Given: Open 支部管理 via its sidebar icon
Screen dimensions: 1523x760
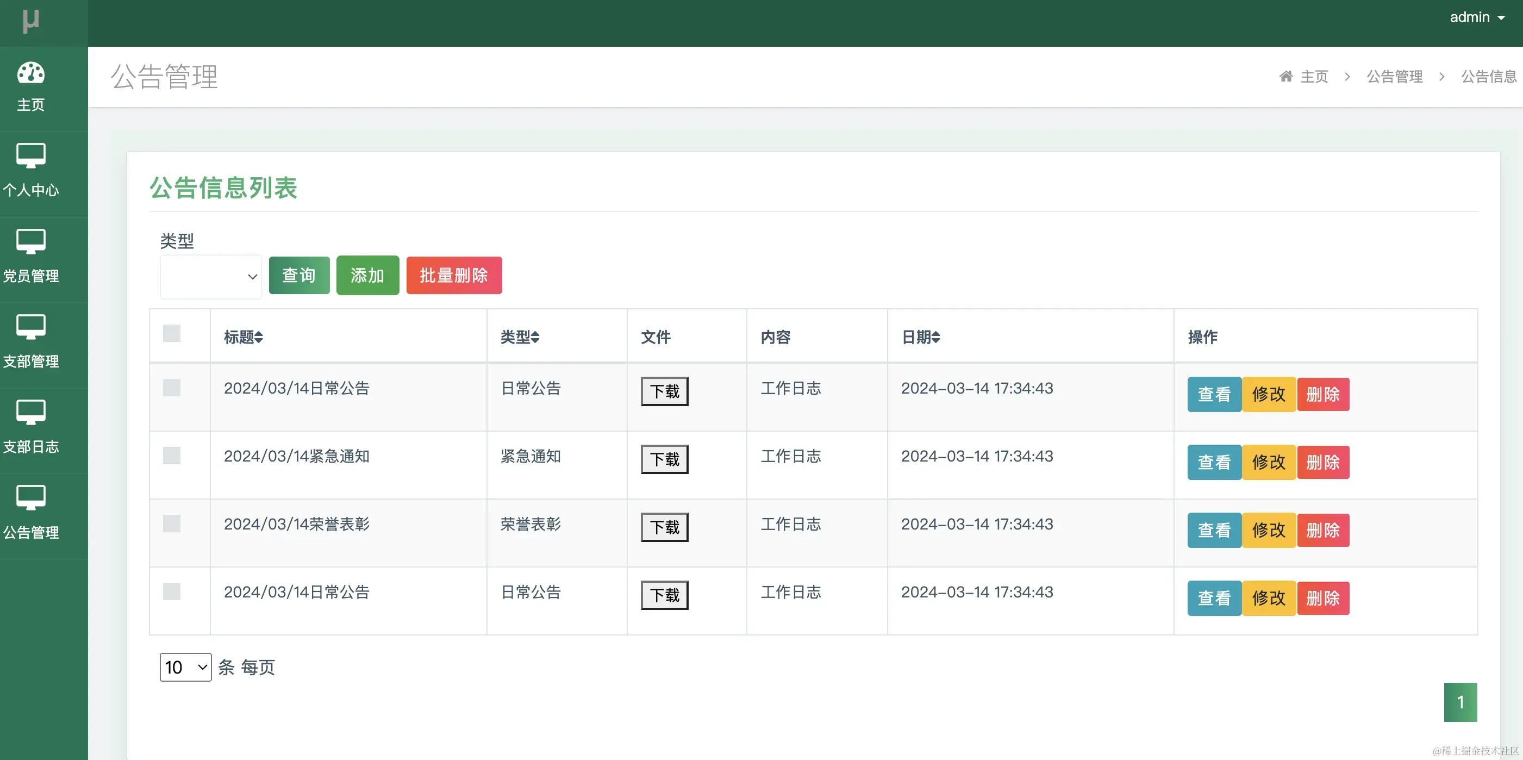Looking at the screenshot, I should (x=31, y=327).
